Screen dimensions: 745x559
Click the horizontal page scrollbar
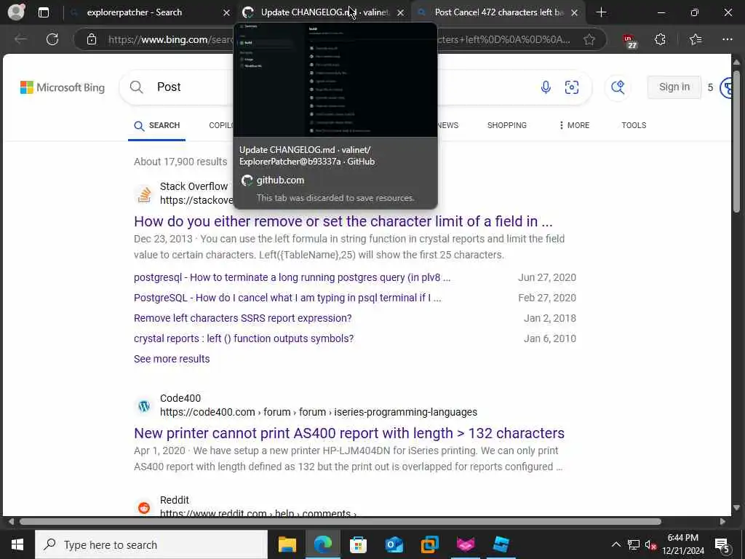(x=340, y=521)
